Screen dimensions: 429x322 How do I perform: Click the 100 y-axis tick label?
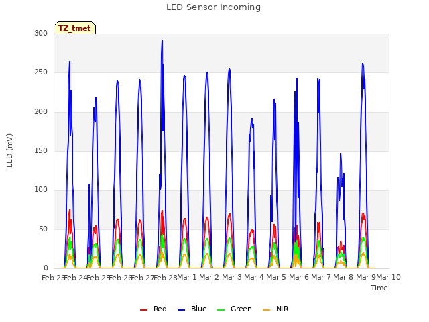[41, 189]
